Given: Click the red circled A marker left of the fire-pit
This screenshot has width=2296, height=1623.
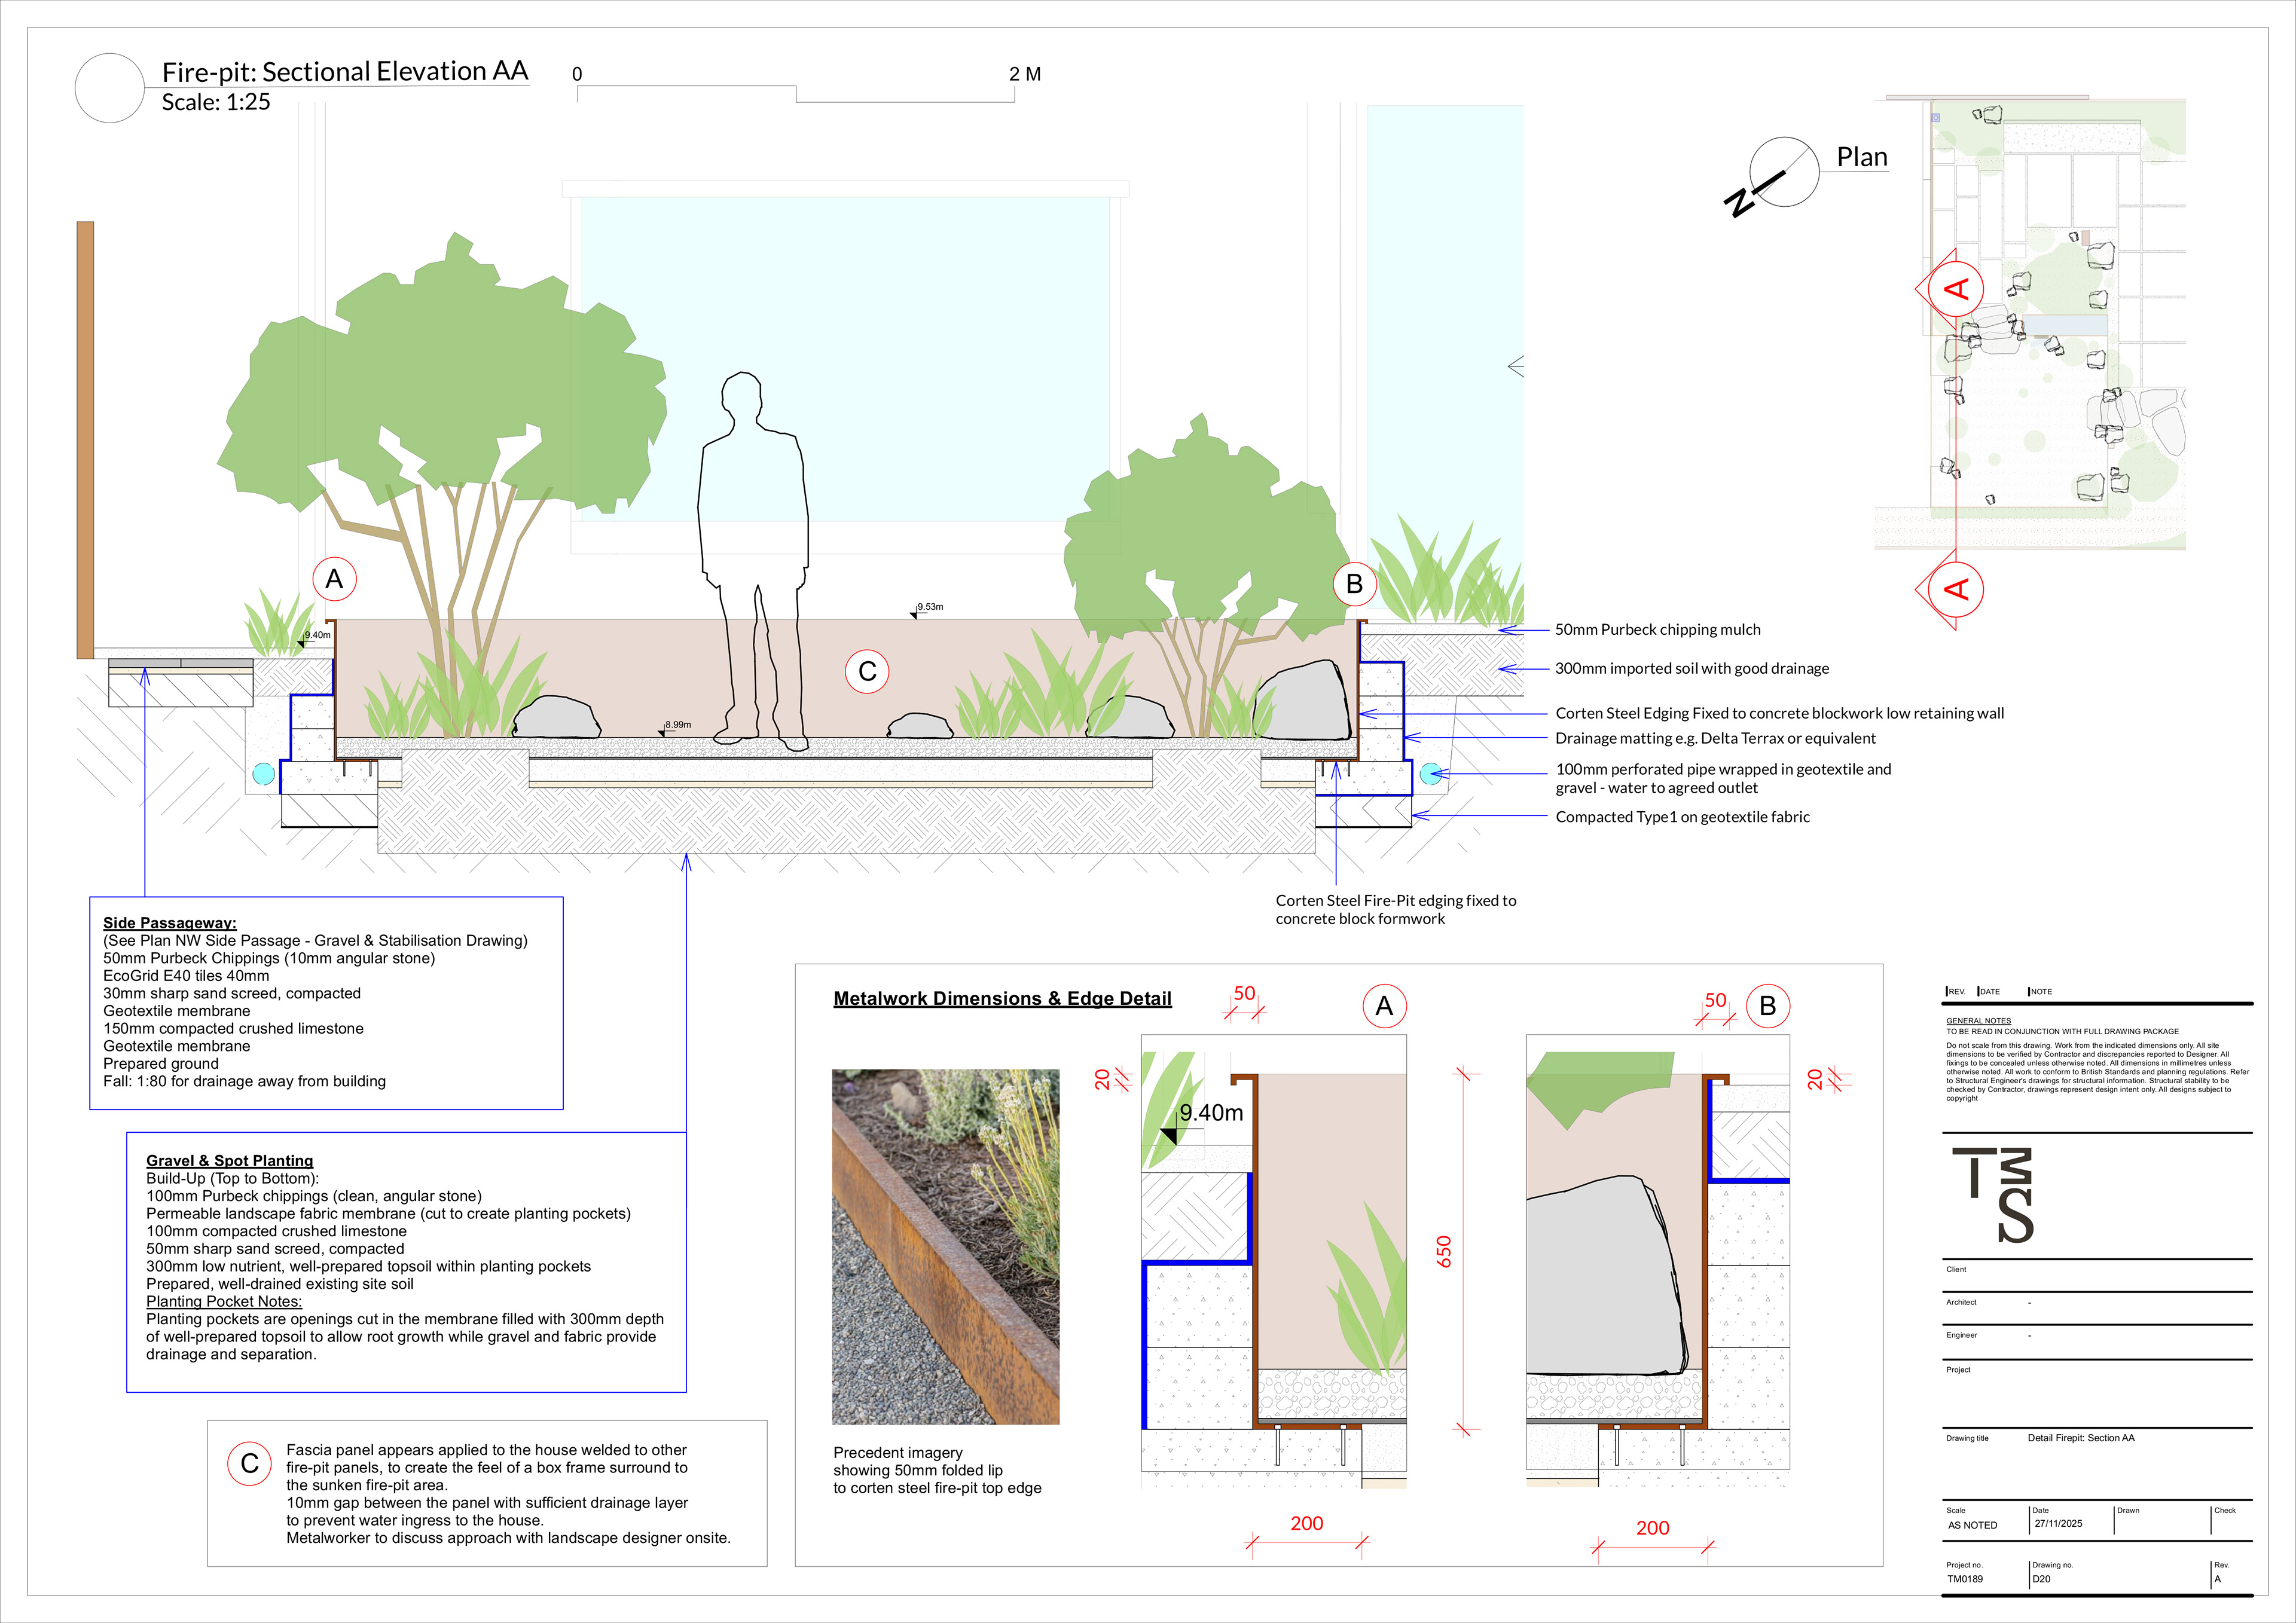Looking at the screenshot, I should click(x=334, y=579).
